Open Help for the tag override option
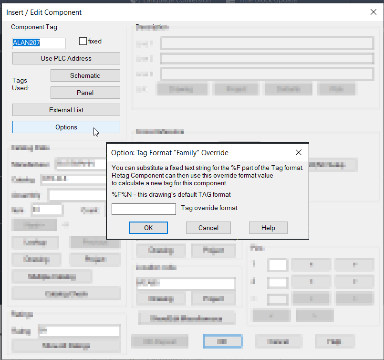Screen dimensions: 384x360 coord(268,228)
